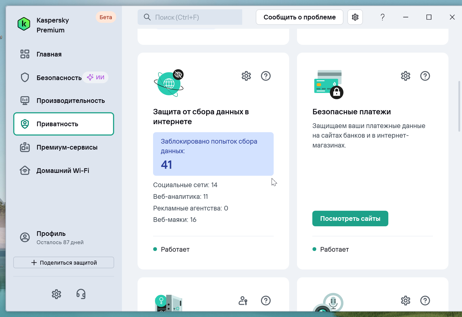Click the globe tracking-protection illustration icon

pos(169,83)
